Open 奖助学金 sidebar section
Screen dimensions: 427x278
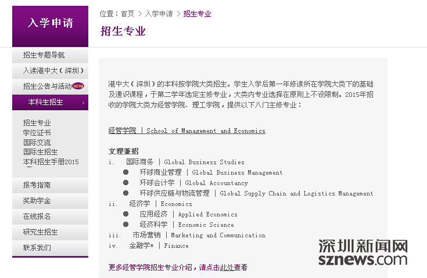coord(37,201)
